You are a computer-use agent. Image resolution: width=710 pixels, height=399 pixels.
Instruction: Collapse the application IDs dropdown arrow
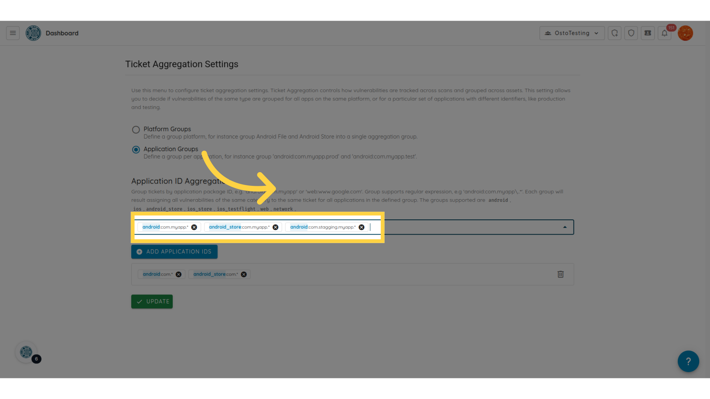[565, 227]
